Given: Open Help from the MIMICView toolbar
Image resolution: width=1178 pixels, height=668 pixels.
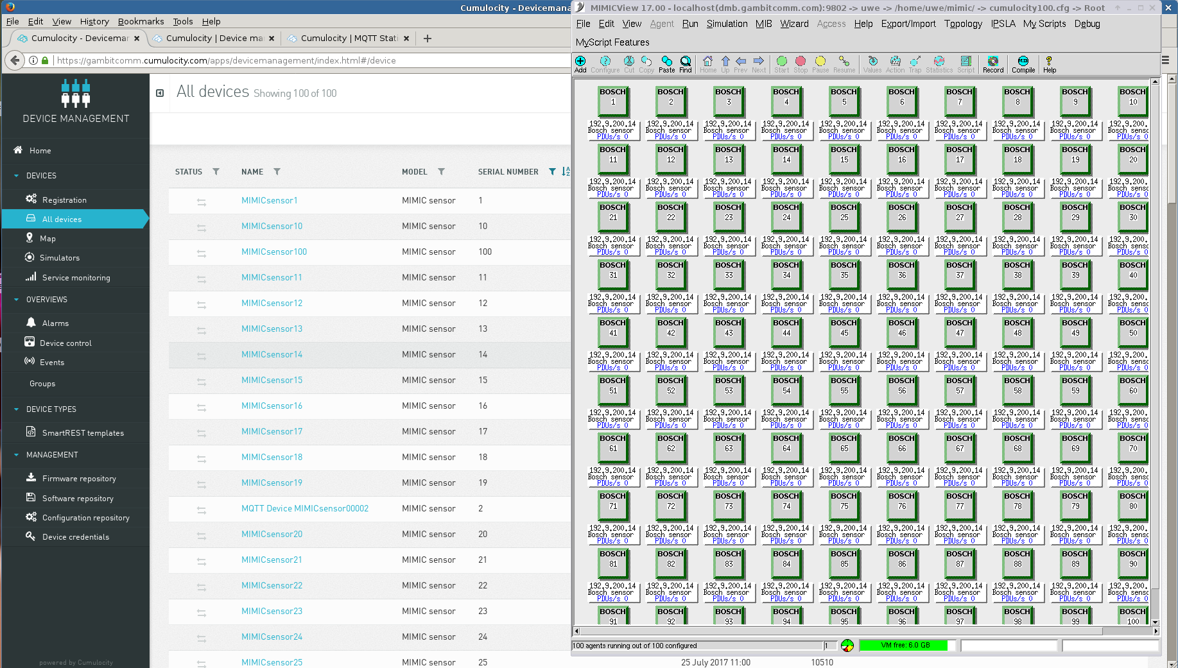Looking at the screenshot, I should point(1049,64).
